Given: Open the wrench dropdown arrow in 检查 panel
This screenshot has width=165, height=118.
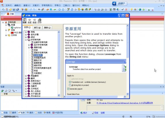Looking at the screenshot, I should 16,91.
